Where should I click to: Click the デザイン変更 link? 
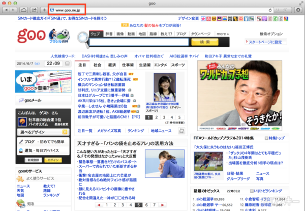point(188,18)
